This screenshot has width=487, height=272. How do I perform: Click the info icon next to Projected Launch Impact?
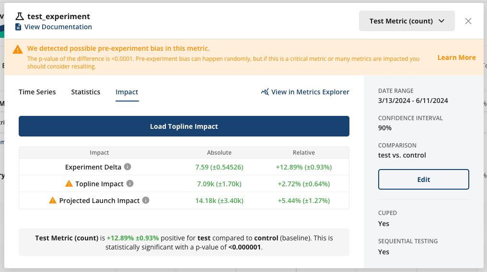pyautogui.click(x=146, y=200)
